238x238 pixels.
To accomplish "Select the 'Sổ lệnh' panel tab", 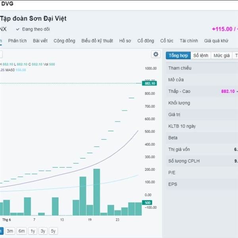I will click(201, 56).
